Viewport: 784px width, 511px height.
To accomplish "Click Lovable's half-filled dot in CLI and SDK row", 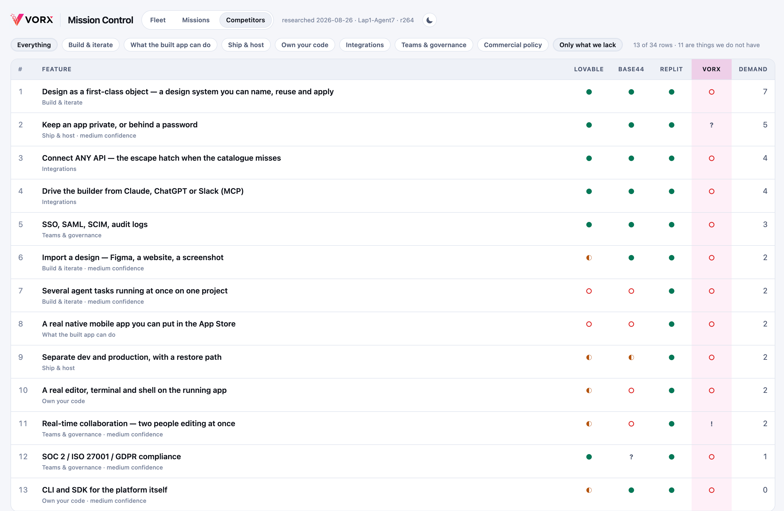I will click(x=589, y=490).
